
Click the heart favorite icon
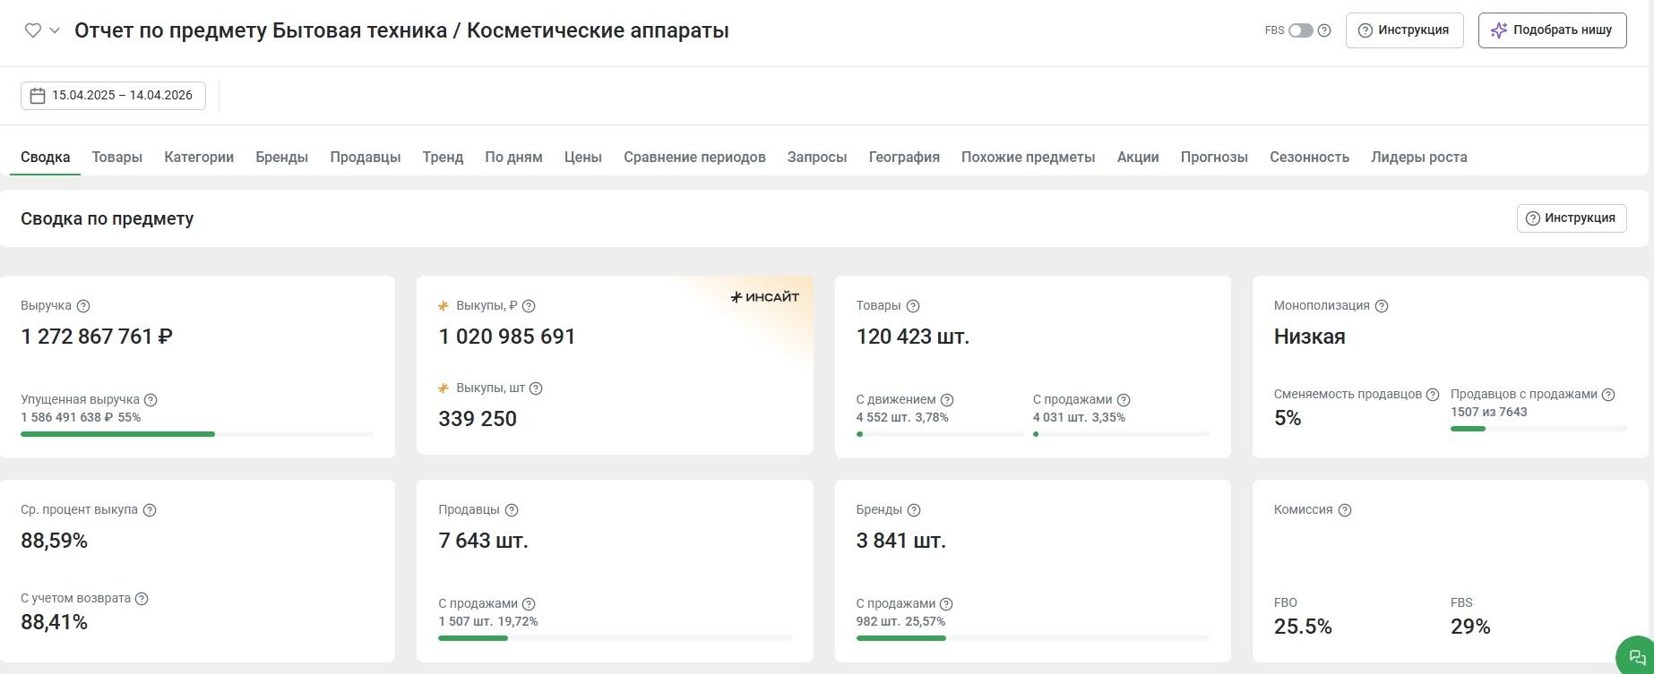click(32, 30)
